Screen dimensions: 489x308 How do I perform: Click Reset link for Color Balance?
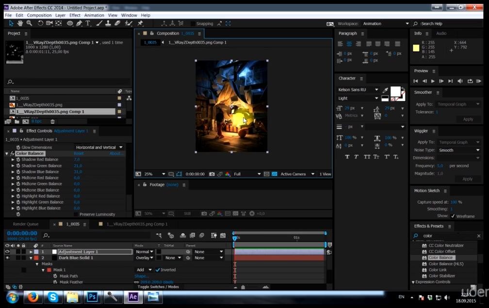[79, 154]
